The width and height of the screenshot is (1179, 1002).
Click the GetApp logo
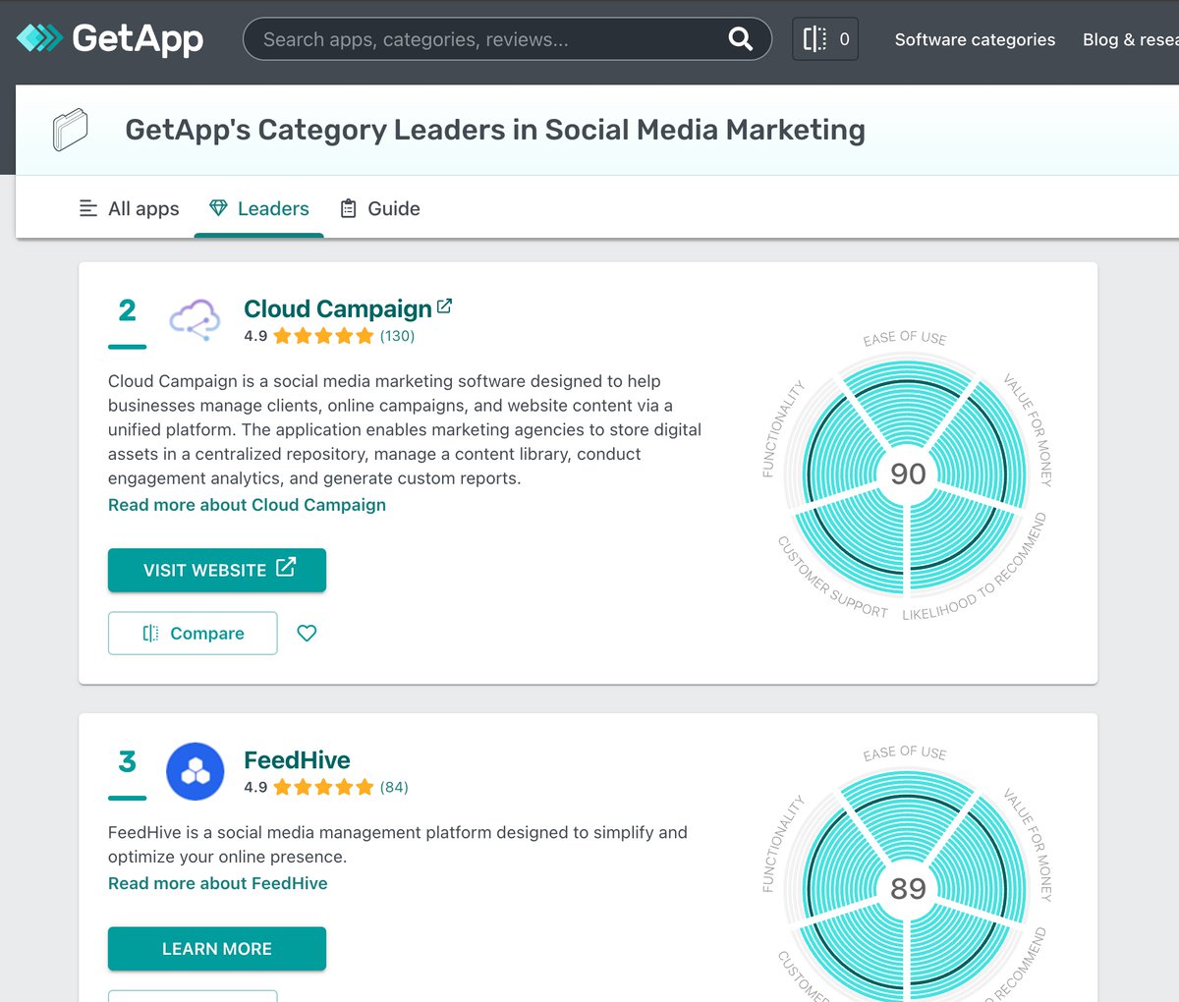(110, 38)
